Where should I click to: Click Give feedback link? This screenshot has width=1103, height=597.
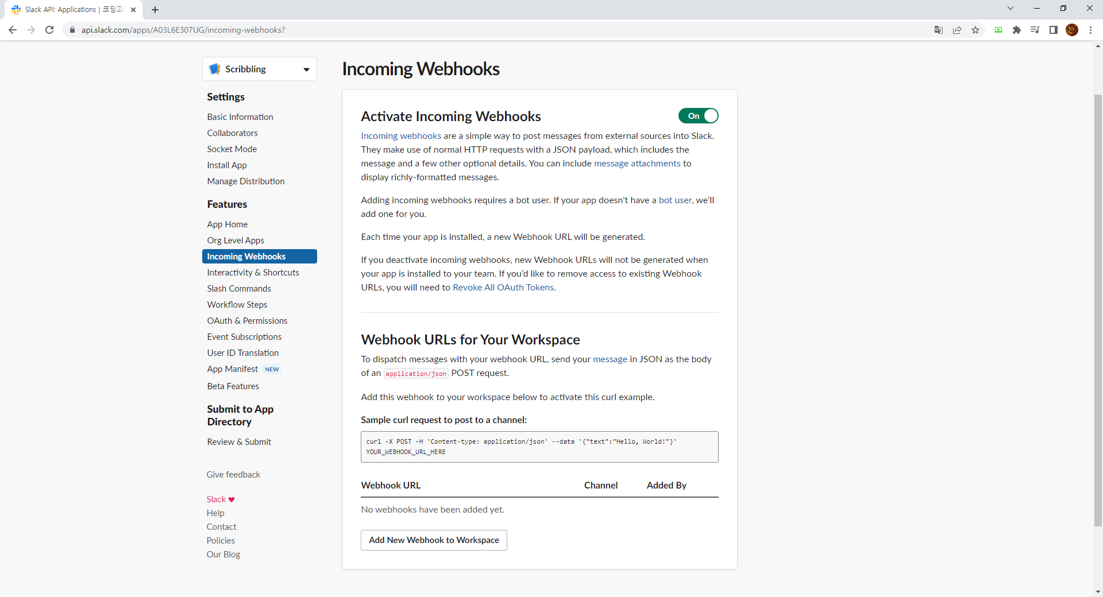(233, 474)
